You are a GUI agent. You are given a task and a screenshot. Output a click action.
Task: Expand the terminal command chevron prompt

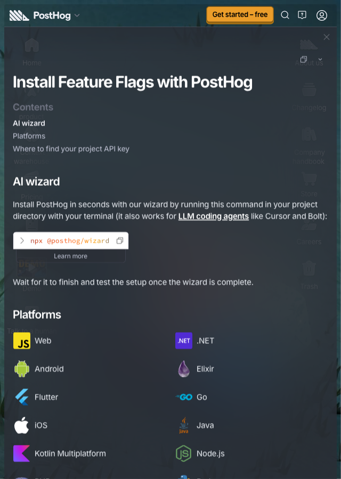[x=22, y=241]
